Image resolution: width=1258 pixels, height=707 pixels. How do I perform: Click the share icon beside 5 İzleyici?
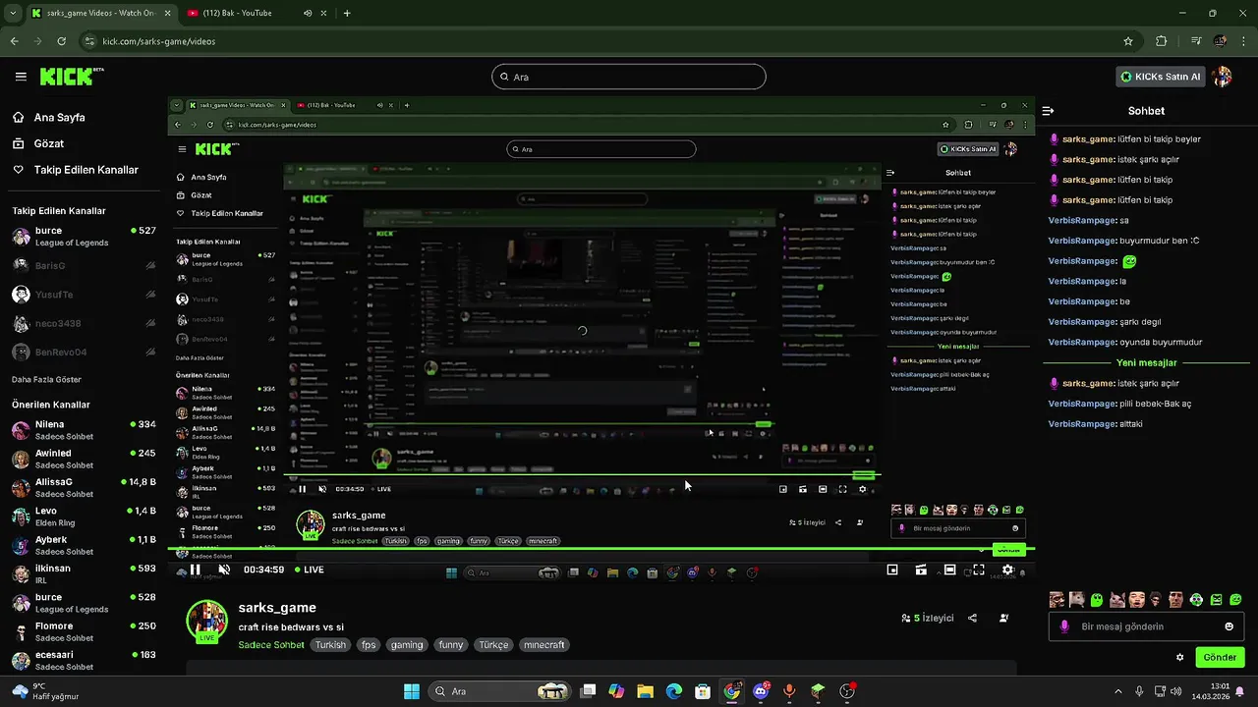click(972, 618)
